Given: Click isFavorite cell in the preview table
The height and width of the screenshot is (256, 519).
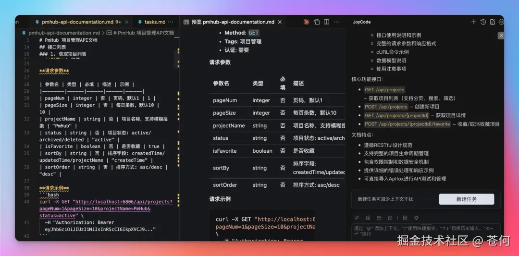Looking at the screenshot, I should pyautogui.click(x=225, y=150).
